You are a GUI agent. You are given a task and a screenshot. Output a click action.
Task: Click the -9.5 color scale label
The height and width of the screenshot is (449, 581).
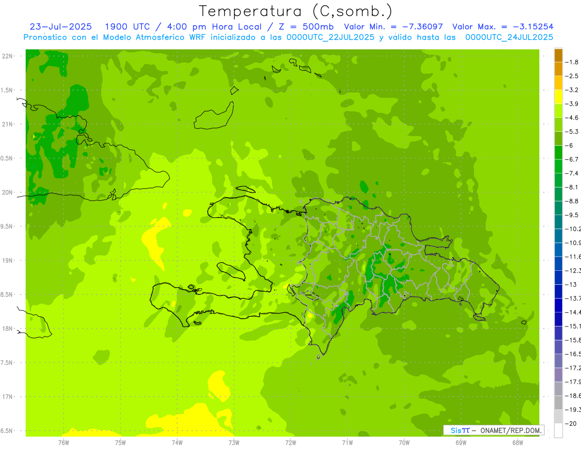[x=573, y=215]
